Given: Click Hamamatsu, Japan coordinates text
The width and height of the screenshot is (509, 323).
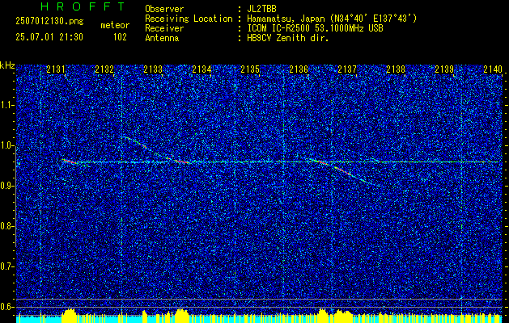Looking at the screenshot, I should (x=332, y=19).
